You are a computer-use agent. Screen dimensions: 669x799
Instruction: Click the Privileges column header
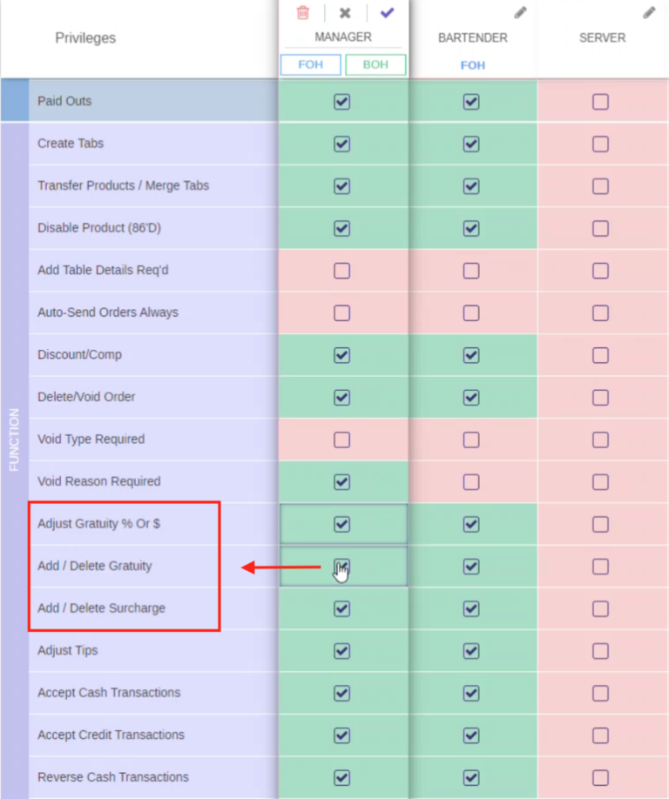pos(84,38)
